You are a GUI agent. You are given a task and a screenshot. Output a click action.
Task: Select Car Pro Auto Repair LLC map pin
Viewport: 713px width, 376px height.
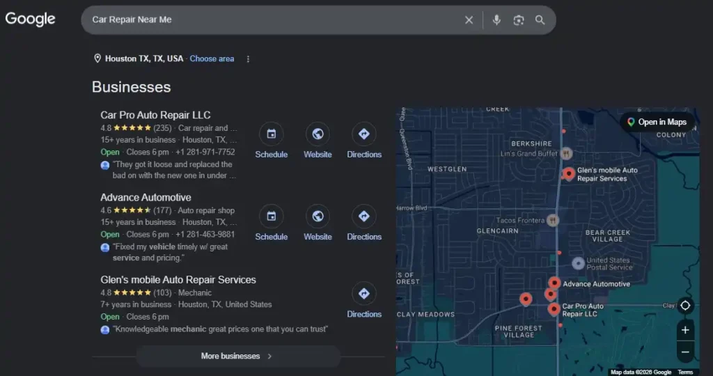(x=554, y=310)
